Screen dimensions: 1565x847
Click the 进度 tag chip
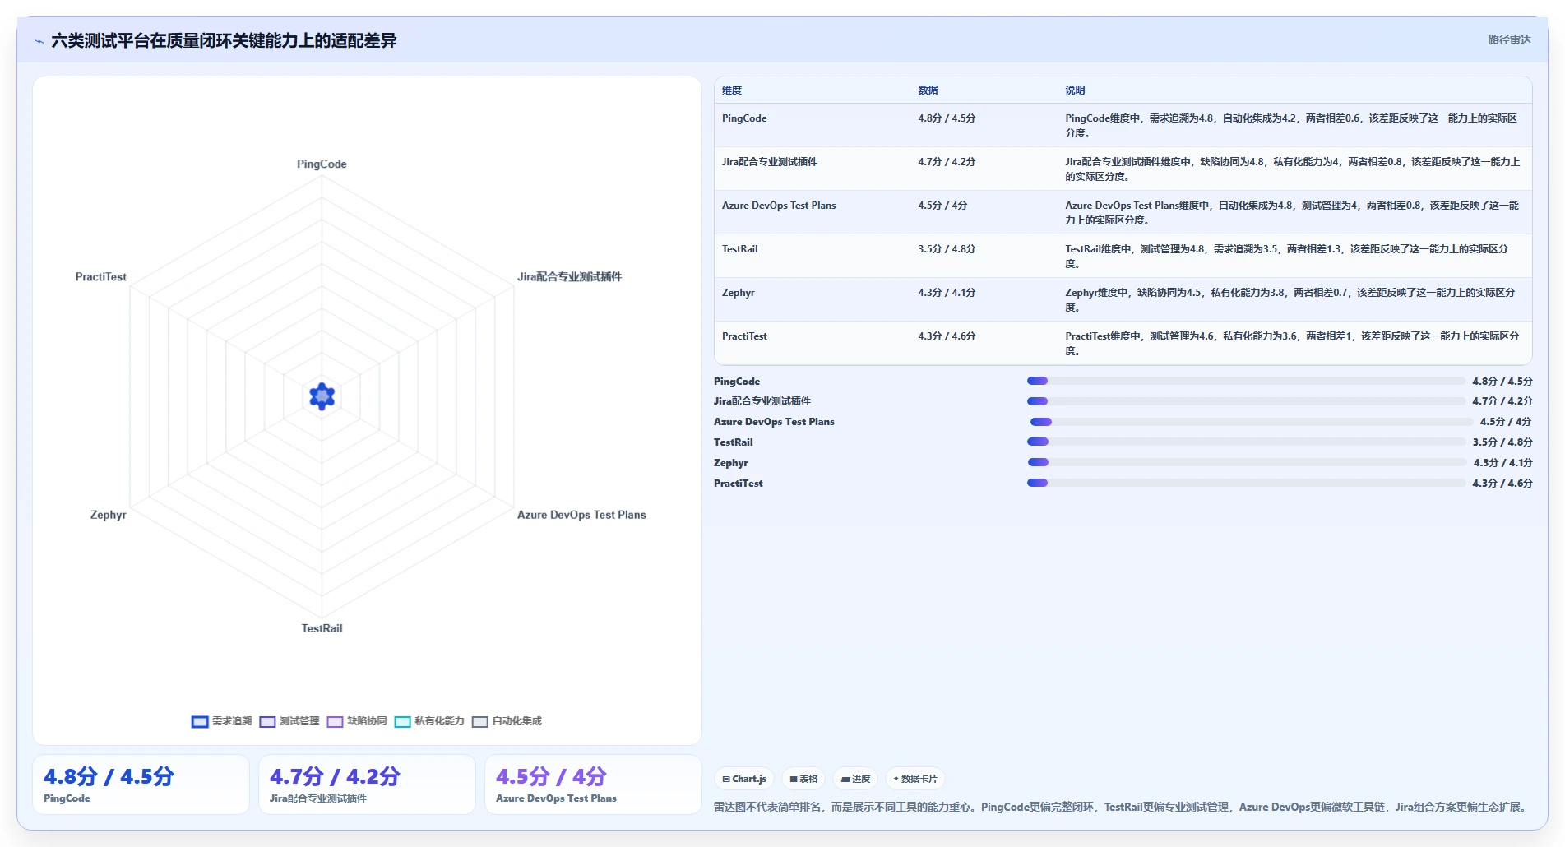click(x=855, y=779)
